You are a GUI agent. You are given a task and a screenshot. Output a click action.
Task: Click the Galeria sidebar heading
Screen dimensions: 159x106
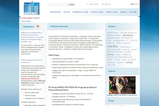click(x=112, y=71)
